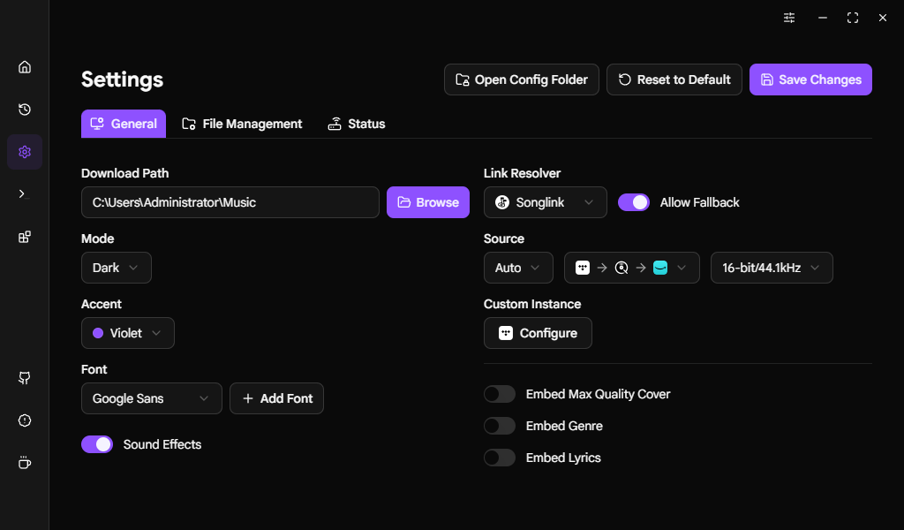Open the Home page from the sidebar
The height and width of the screenshot is (530, 904).
pos(24,66)
